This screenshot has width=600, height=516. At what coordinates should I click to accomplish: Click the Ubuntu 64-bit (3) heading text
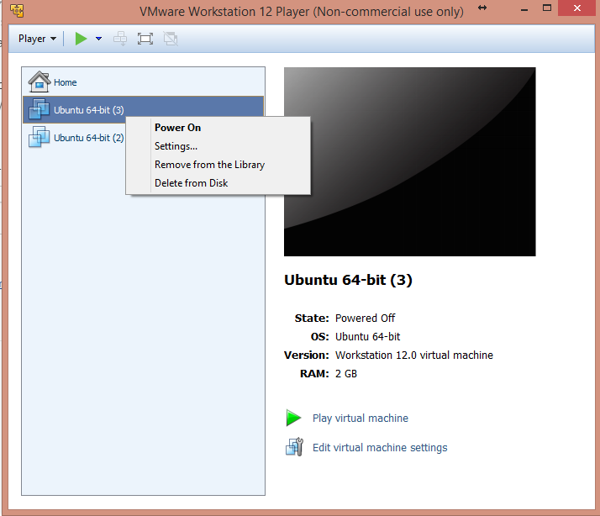coord(348,280)
